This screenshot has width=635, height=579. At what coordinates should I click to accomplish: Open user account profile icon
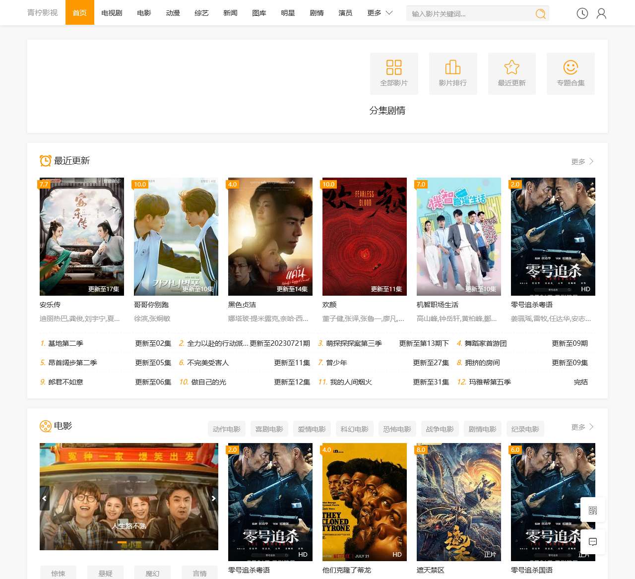point(601,13)
